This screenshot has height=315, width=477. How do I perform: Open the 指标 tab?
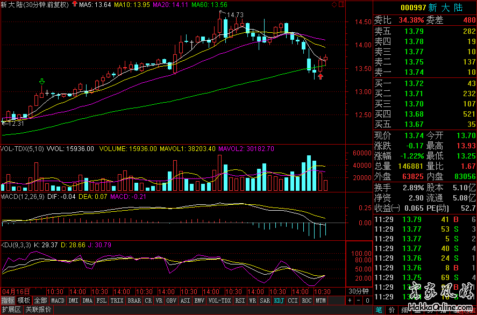(x=8, y=300)
